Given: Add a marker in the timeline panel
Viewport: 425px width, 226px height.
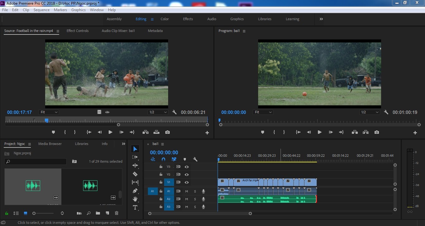Looking at the screenshot, I should (x=185, y=159).
